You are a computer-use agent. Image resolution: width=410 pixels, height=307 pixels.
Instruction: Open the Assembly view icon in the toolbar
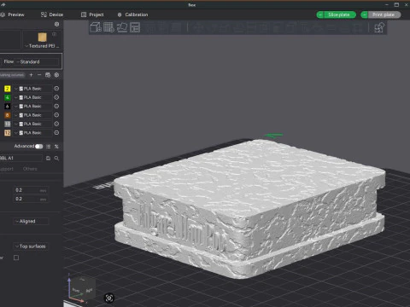click(379, 27)
